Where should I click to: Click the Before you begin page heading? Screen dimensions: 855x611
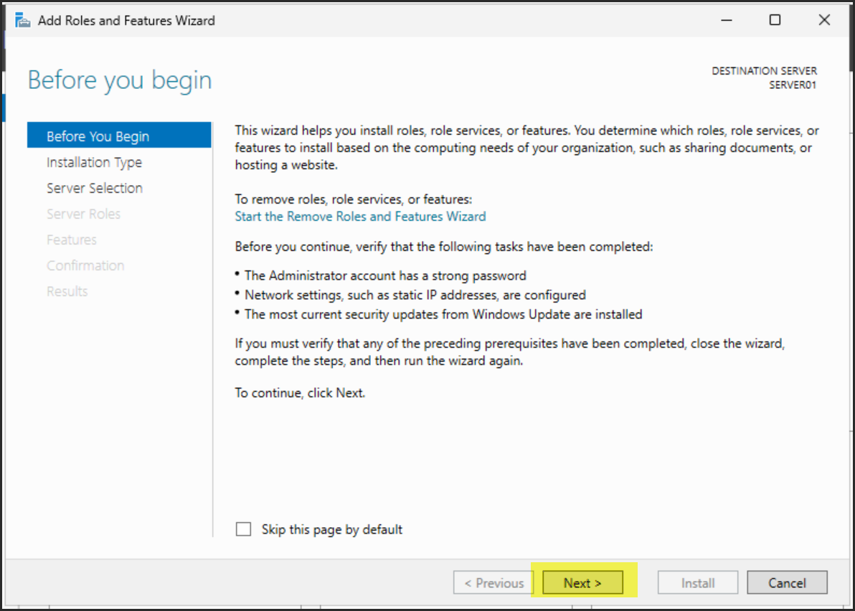(120, 80)
